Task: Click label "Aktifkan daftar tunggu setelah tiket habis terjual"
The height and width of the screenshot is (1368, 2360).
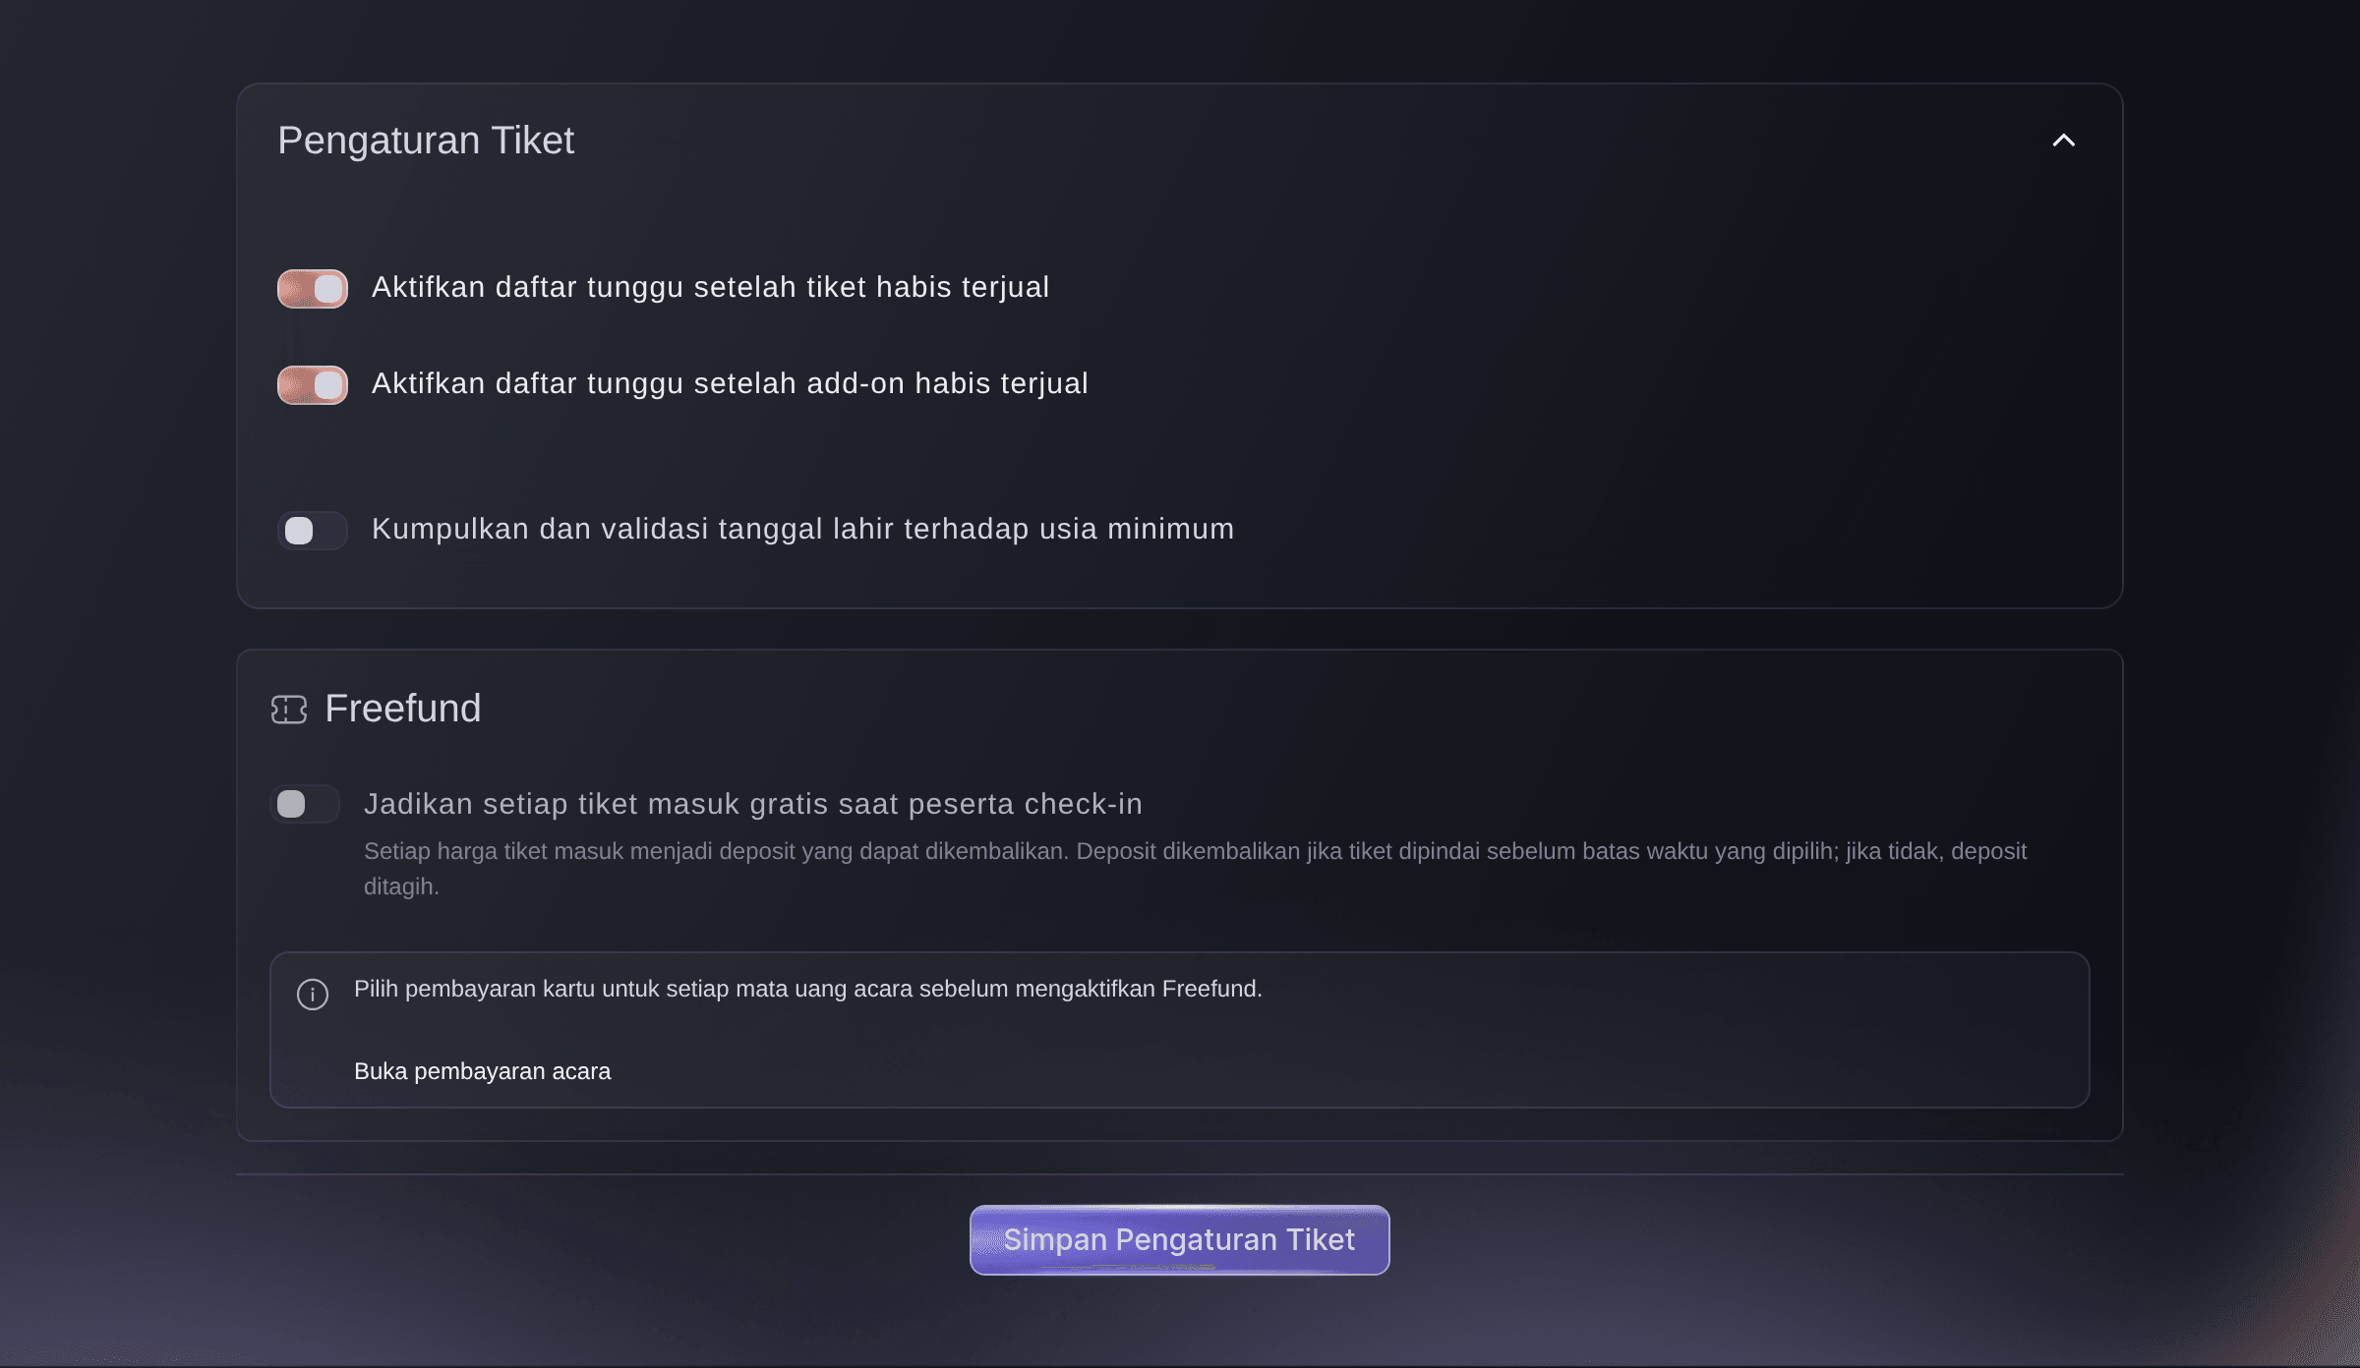Action: (x=710, y=287)
